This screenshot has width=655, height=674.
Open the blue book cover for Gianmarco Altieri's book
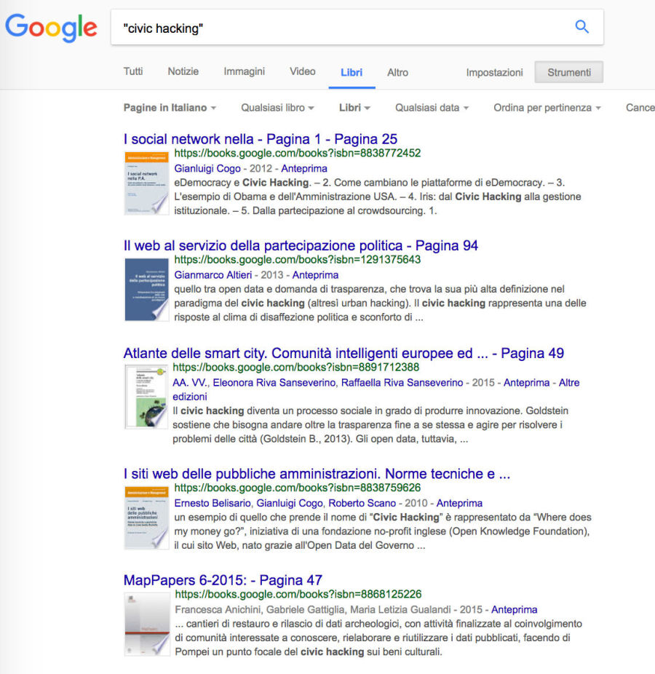[x=146, y=289]
